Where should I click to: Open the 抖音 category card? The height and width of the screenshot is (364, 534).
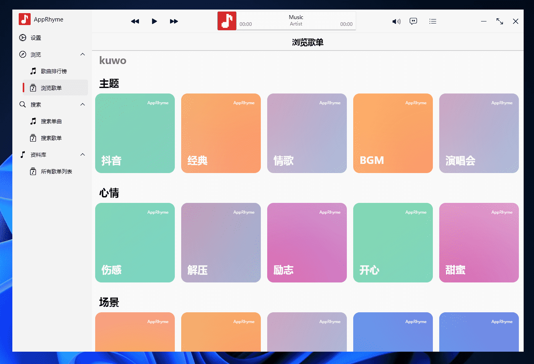(135, 133)
